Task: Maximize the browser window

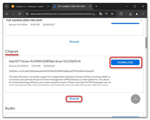Action: tap(135, 6)
